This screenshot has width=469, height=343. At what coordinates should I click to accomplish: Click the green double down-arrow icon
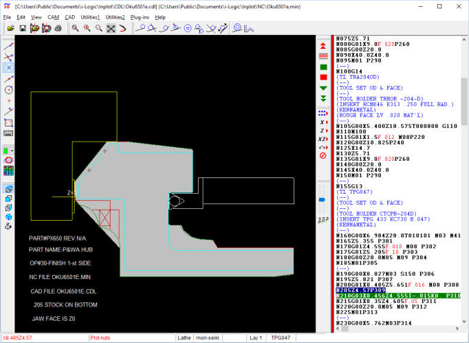(x=323, y=99)
